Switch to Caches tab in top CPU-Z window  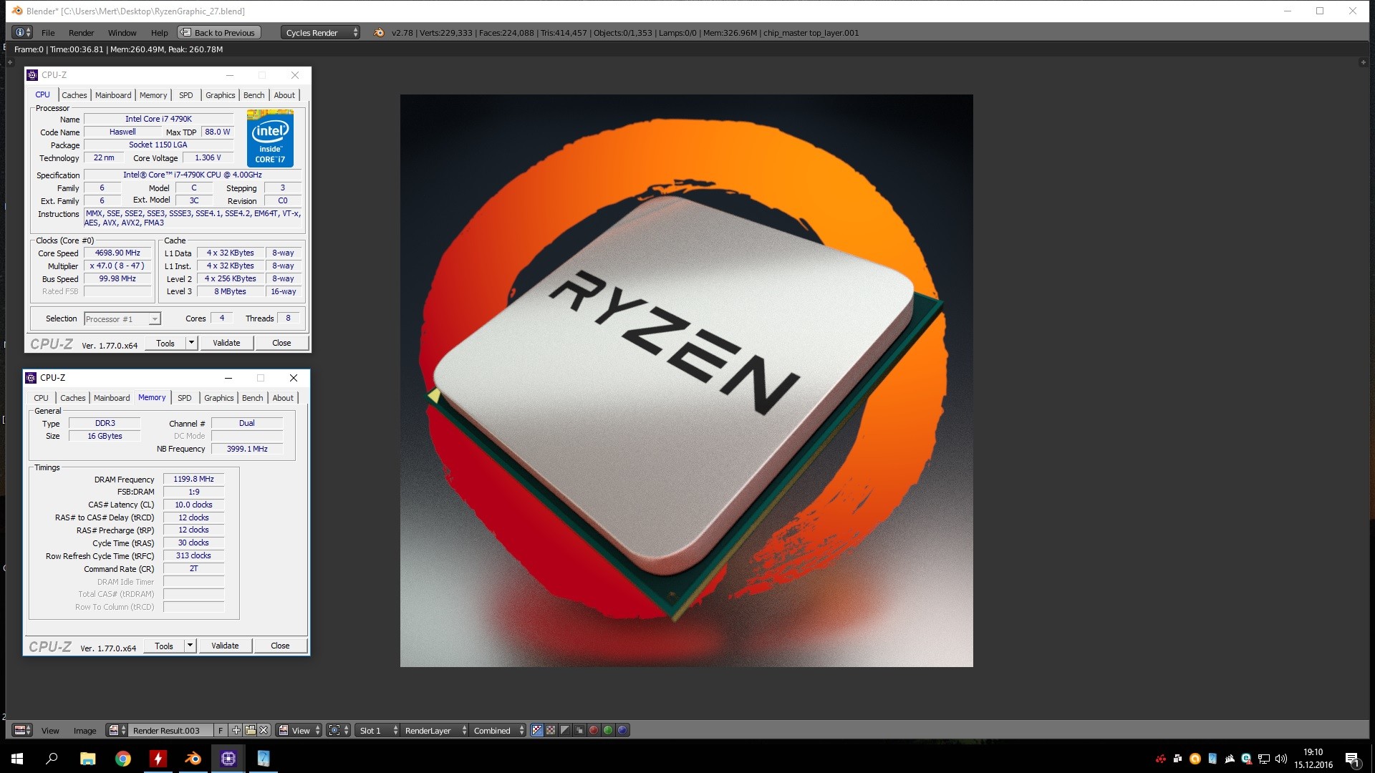pos(74,95)
